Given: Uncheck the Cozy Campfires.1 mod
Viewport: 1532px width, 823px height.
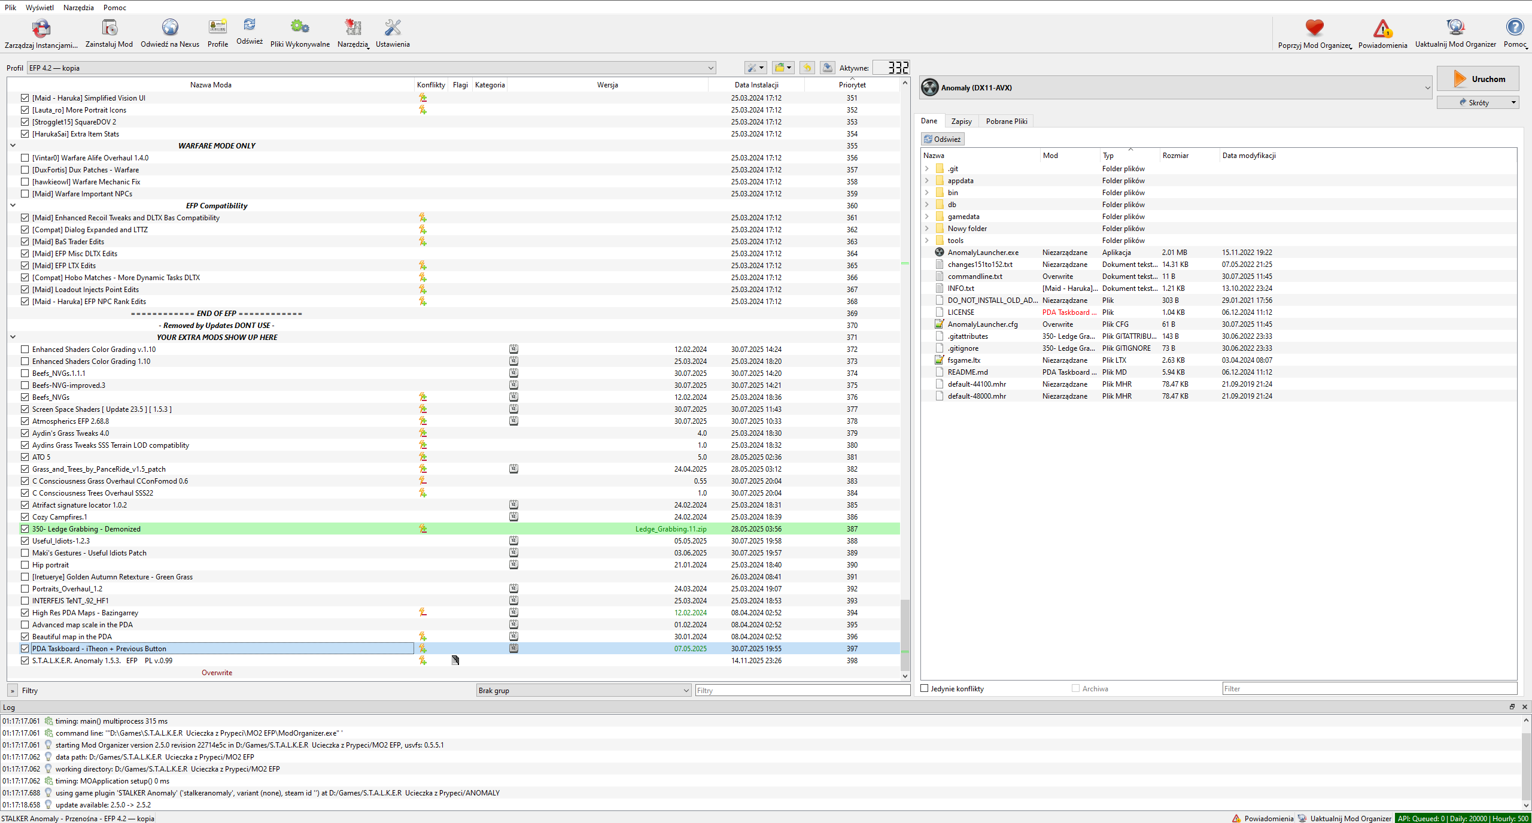Looking at the screenshot, I should 25,517.
